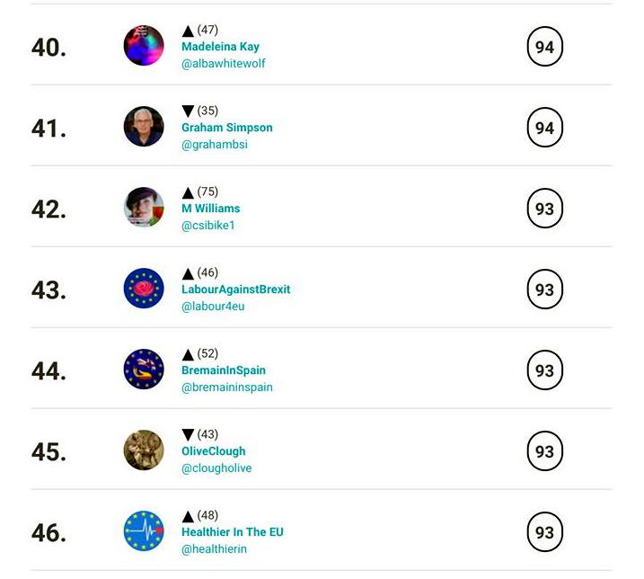Click the Healthier In The EU heartbeat logo

click(x=144, y=530)
